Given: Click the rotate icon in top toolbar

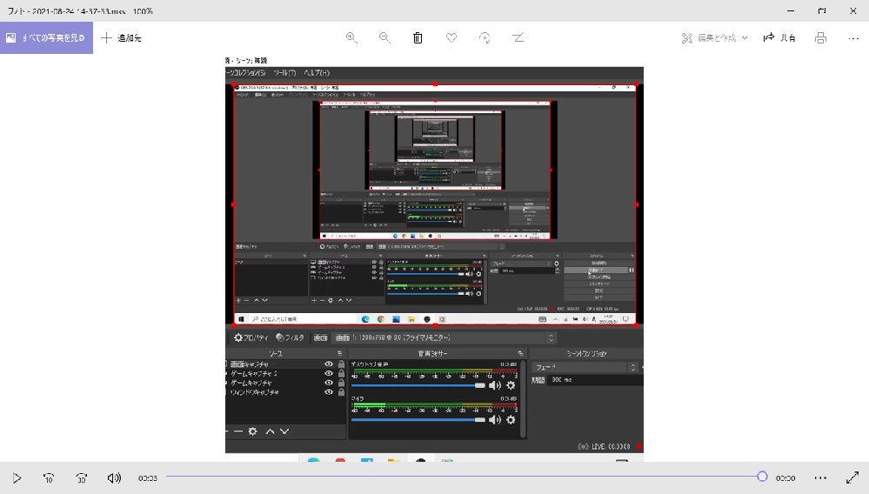Looking at the screenshot, I should [485, 37].
